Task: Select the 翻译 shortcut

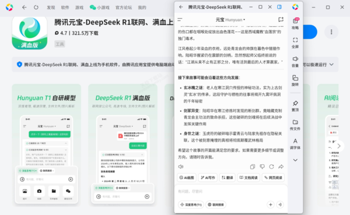Action: pyautogui.click(x=227, y=178)
